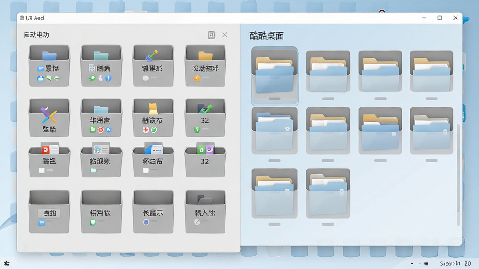Click the blue lightning icon in the teal-folder bin
Viewport: 479px width, 269px height.
tap(109, 78)
